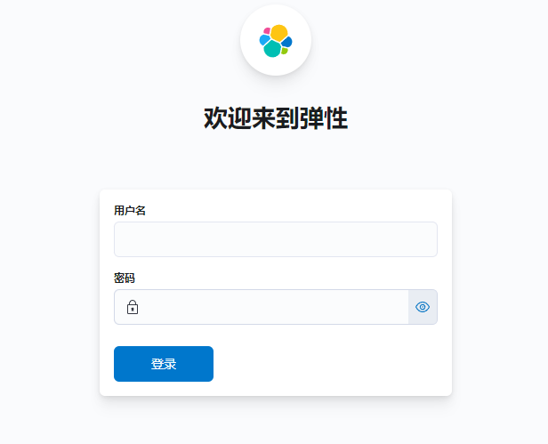
Task: Submit the form with the blue 登录 button
Action: [x=164, y=364]
